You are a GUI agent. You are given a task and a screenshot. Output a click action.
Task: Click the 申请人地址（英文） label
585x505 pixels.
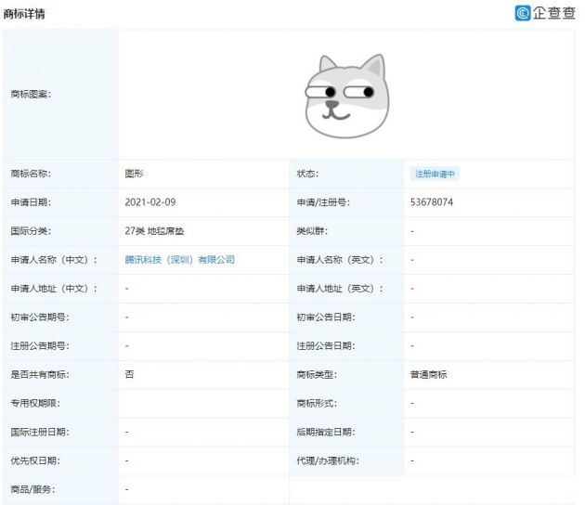coord(340,289)
